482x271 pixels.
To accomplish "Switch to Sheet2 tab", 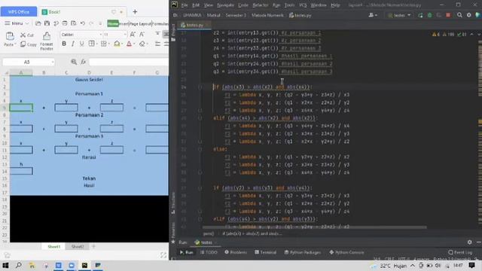I will [78, 246].
